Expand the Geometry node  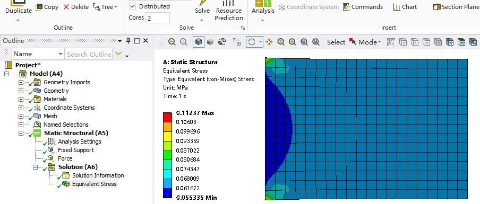point(21,91)
